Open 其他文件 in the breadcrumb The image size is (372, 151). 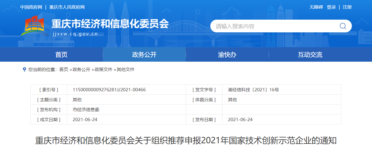125,69
